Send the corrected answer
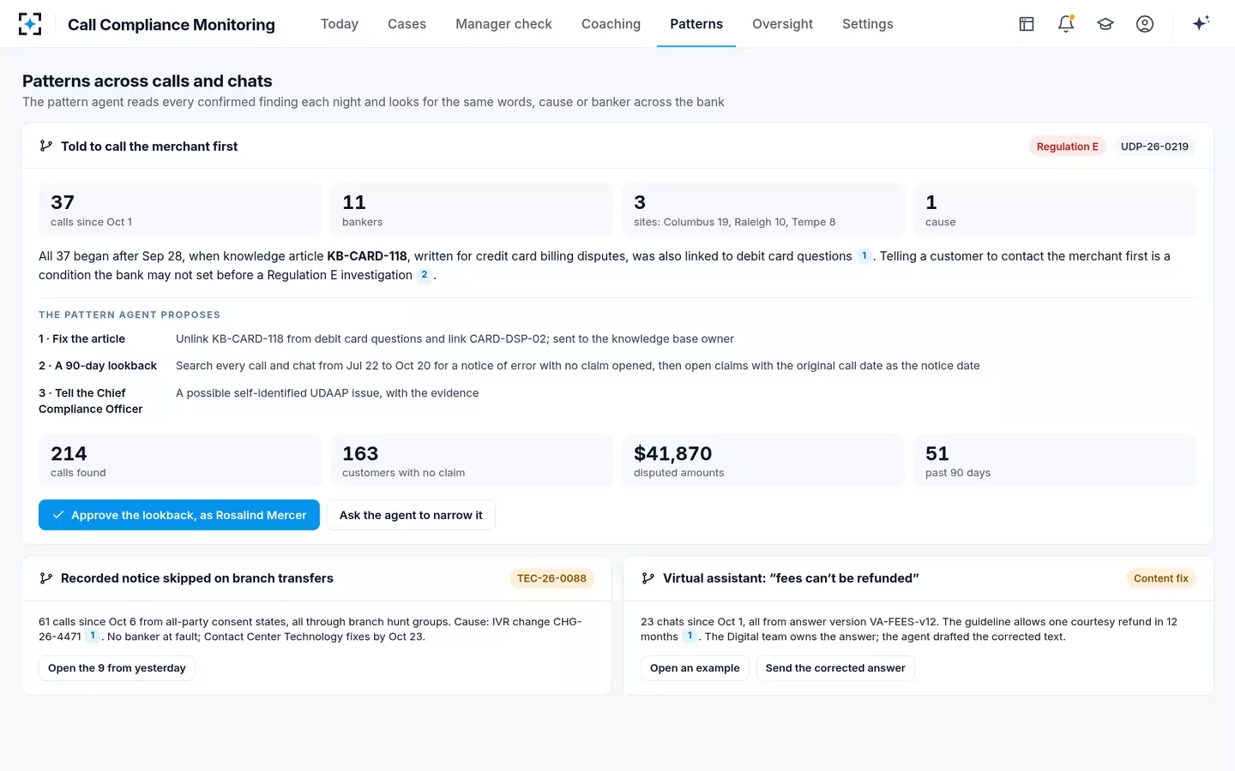 tap(835, 668)
